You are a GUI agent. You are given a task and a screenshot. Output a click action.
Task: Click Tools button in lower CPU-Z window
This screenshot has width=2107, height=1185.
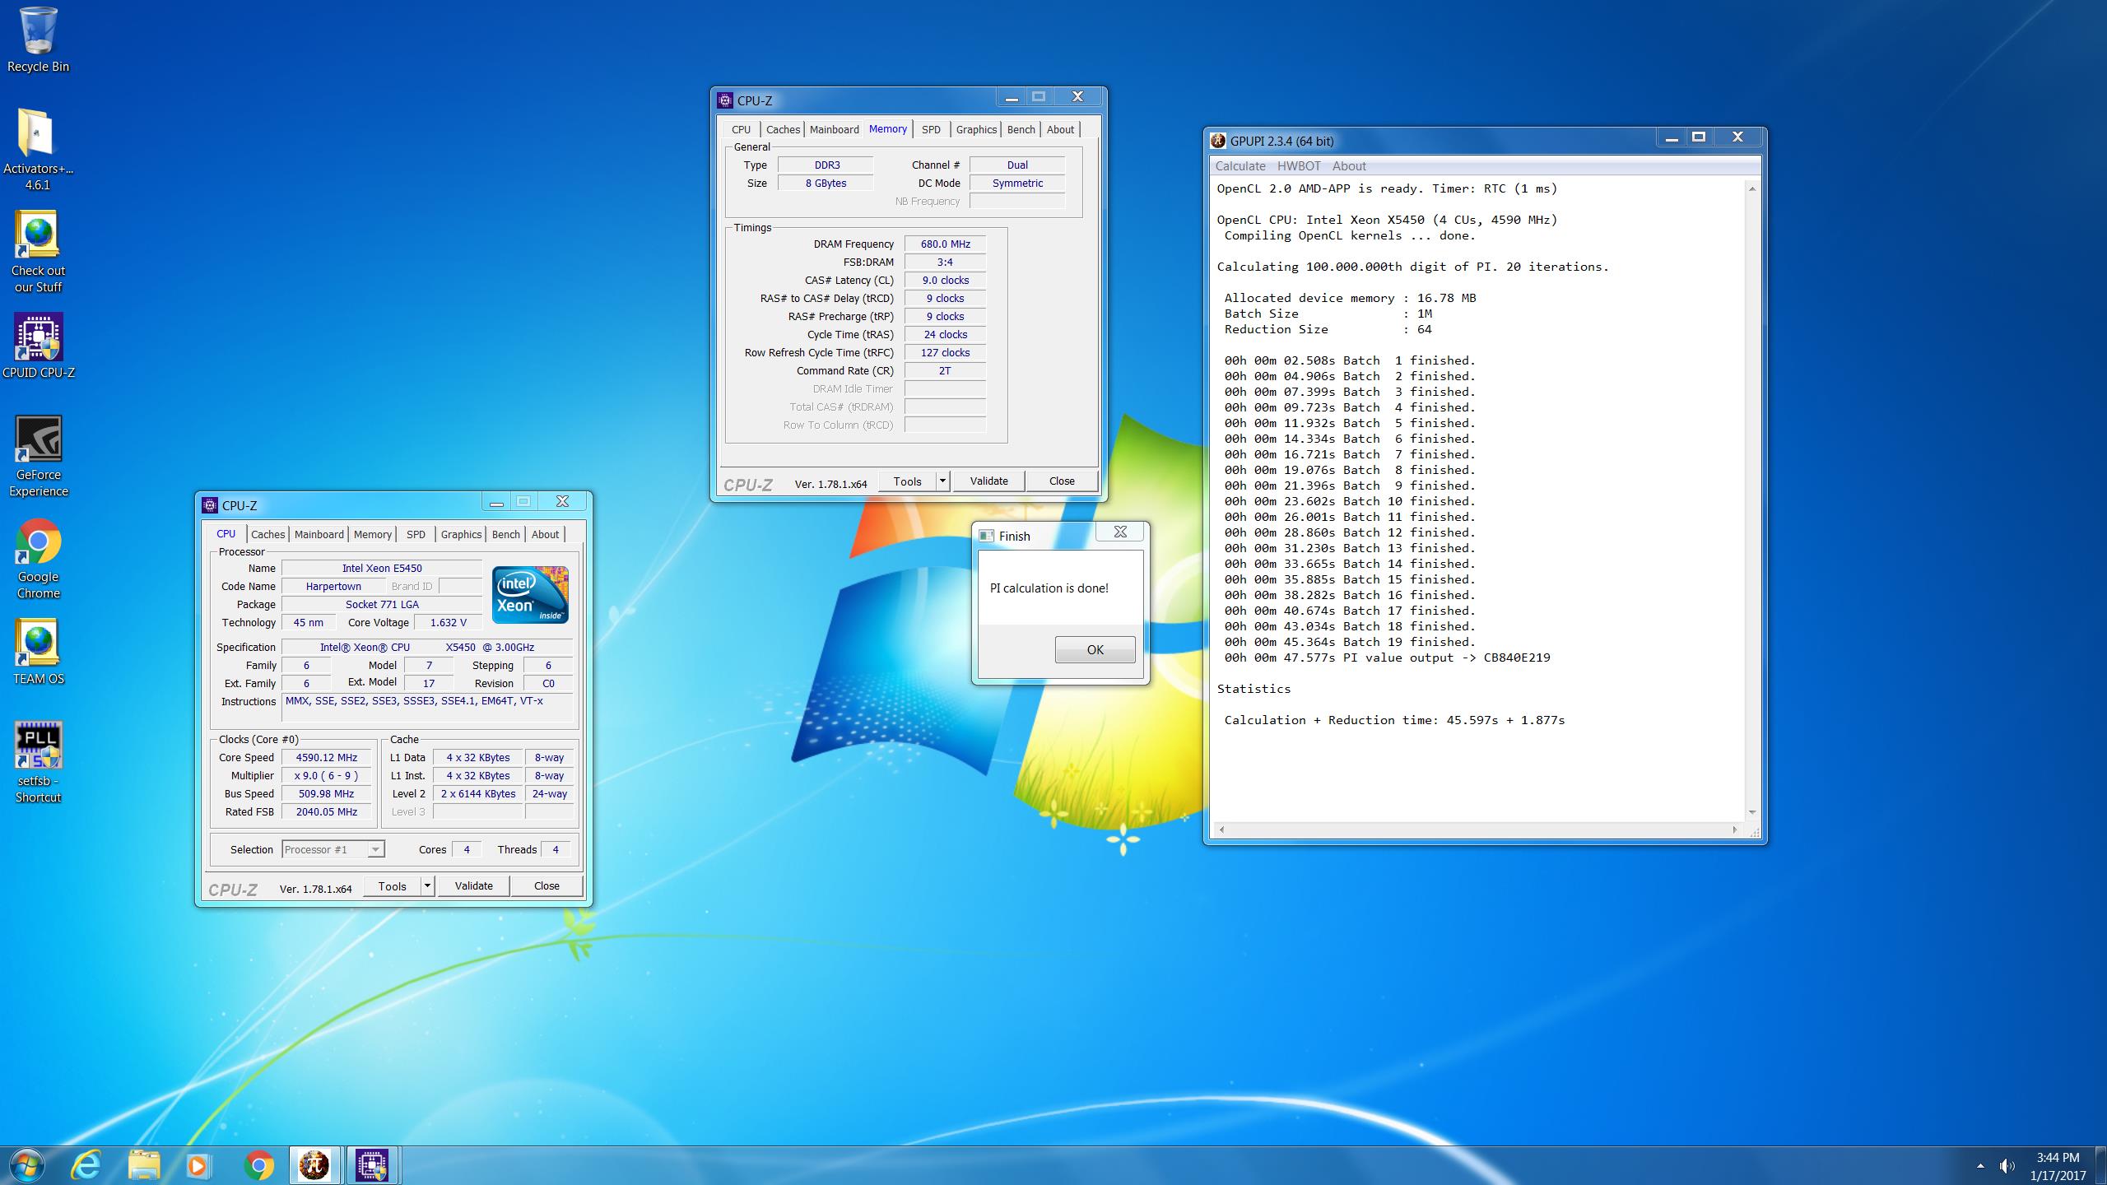392,886
